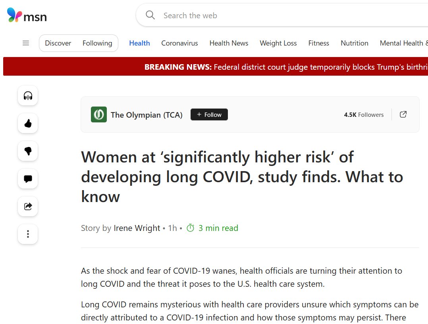This screenshot has width=428, height=324.
Task: Click the search magnifier icon
Action: click(150, 15)
